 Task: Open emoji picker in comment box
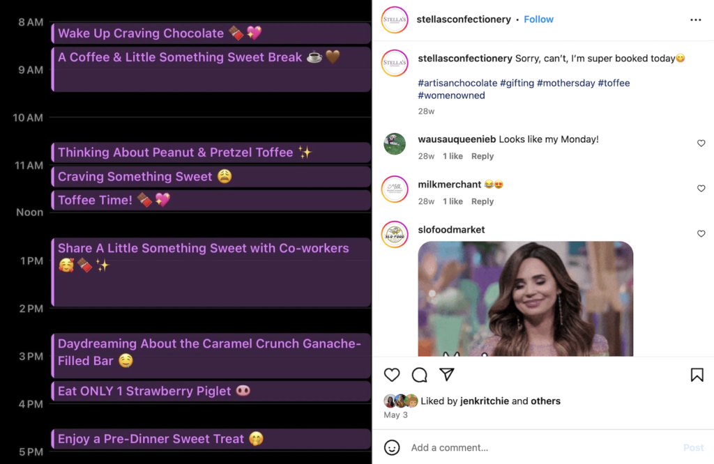click(x=393, y=447)
